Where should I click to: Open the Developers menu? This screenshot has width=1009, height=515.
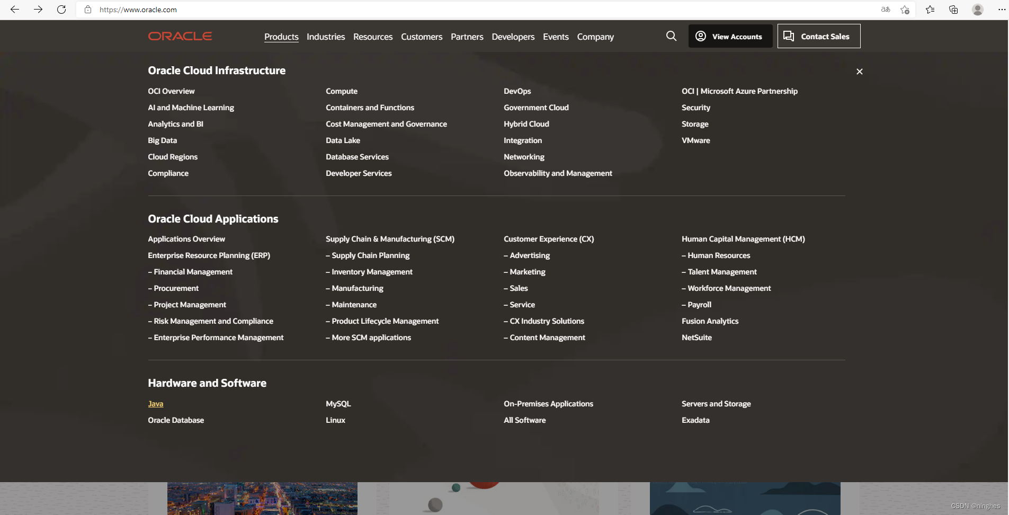tap(513, 37)
